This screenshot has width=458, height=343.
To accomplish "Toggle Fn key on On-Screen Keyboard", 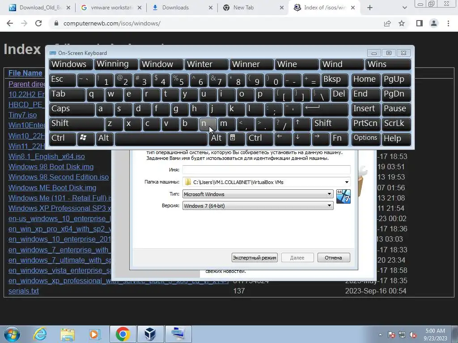I will click(339, 139).
